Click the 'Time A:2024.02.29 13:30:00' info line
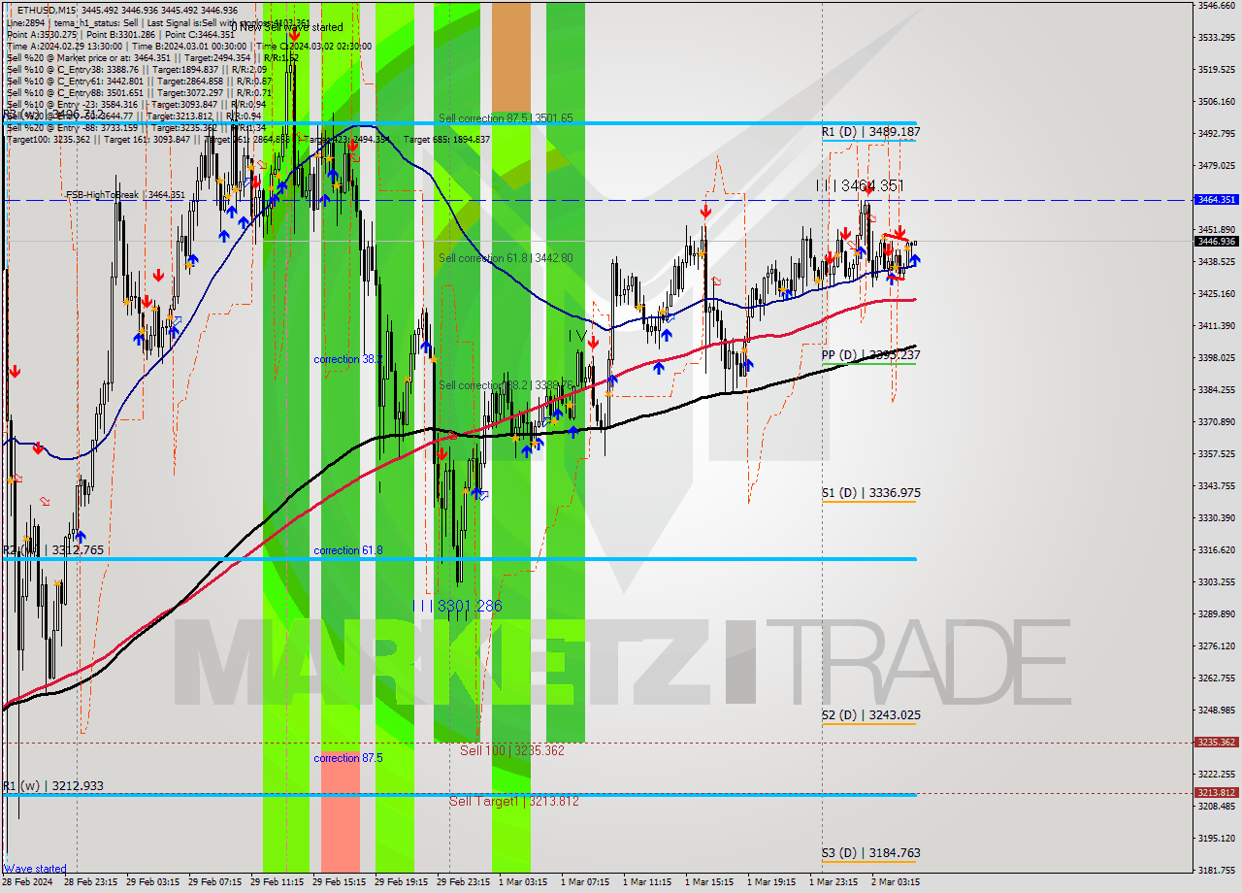Screen dimensions: 1242x893 tap(64, 46)
